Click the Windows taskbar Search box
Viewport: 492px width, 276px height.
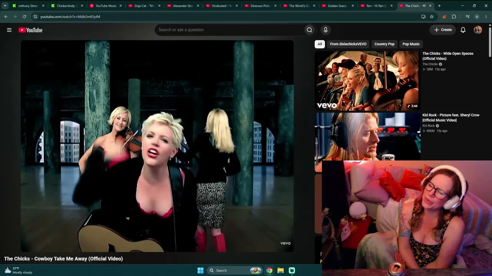click(x=235, y=270)
